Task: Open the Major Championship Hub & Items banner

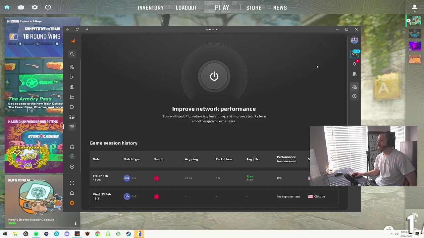Action: tap(34, 146)
